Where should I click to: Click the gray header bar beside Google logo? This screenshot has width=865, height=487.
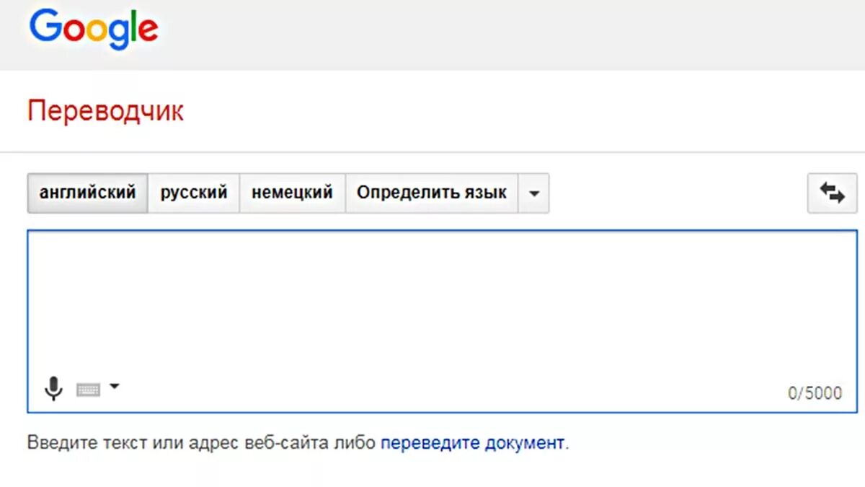click(505, 35)
